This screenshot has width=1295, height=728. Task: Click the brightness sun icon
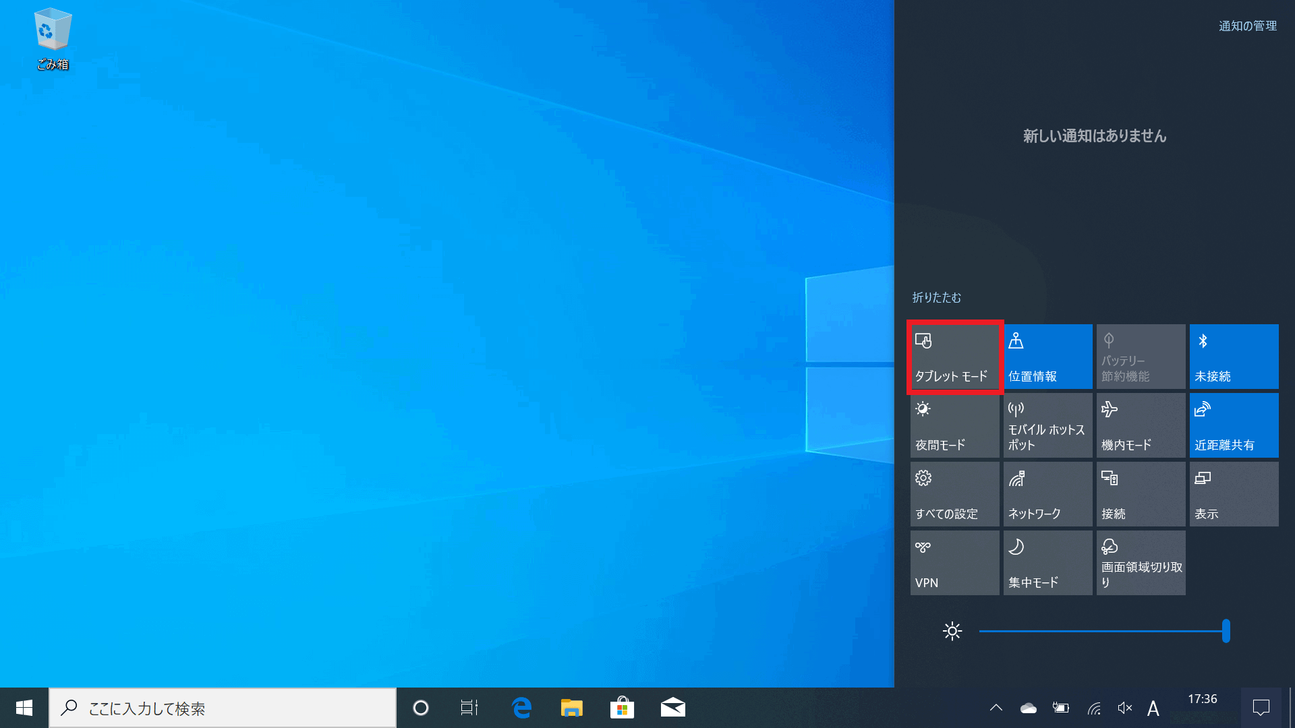pyautogui.click(x=952, y=631)
